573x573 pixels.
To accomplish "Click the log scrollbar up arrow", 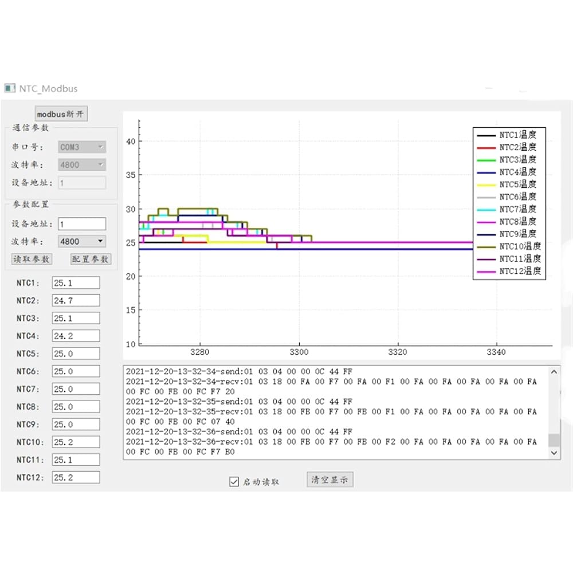I will tap(554, 372).
